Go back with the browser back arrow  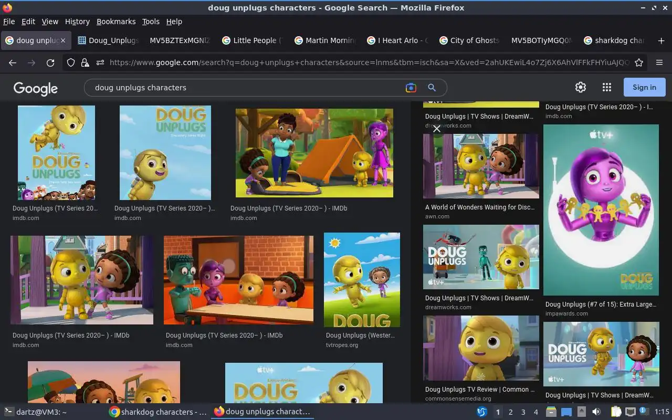tap(13, 62)
